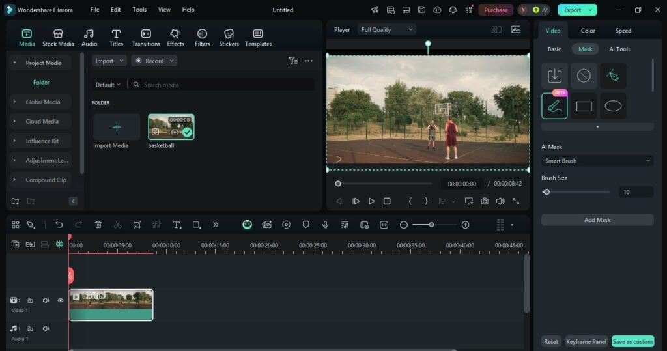Click the Add Mask button

(x=597, y=220)
